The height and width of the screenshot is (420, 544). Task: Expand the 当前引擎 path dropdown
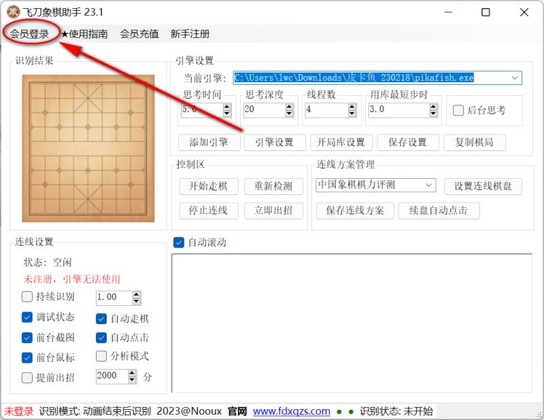click(514, 78)
